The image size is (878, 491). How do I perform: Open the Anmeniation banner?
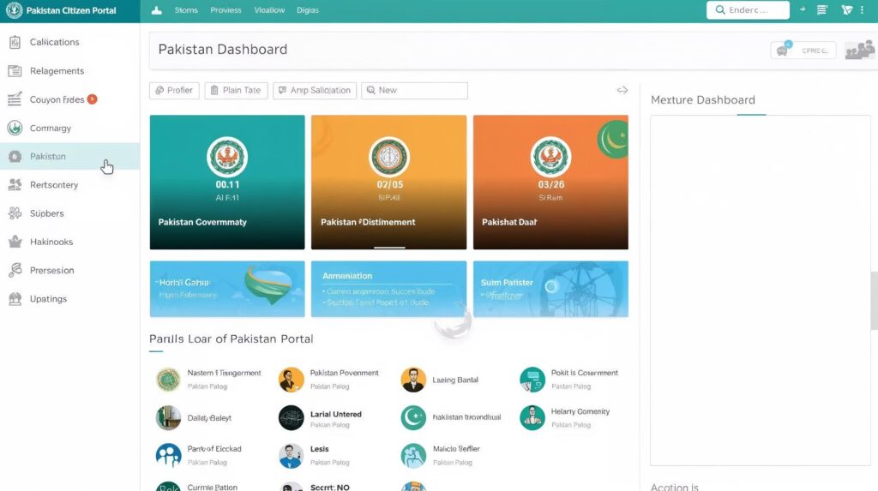[388, 289]
